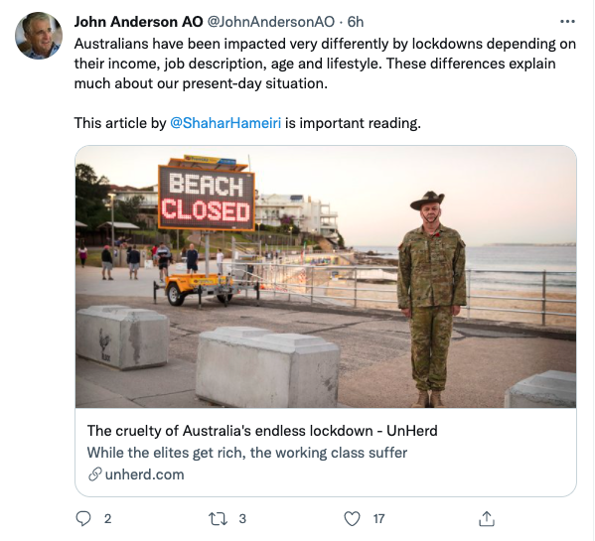Like the tweet with the heart icon
Image resolution: width=595 pixels, height=541 pixels.
[352, 518]
